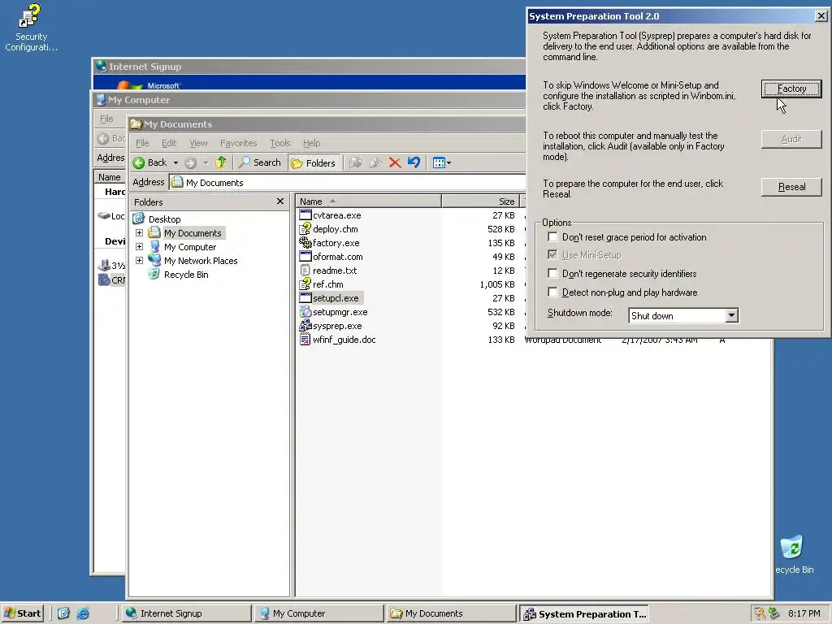Click the My Computer window title bar
Viewport: 832px width, 624px height.
click(x=310, y=100)
